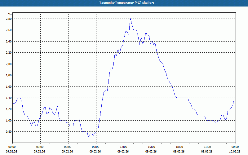This screenshot has height=155, width=248.
Task: Click the 00:00 time label above 09.02.26
Action: [x=11, y=147]
